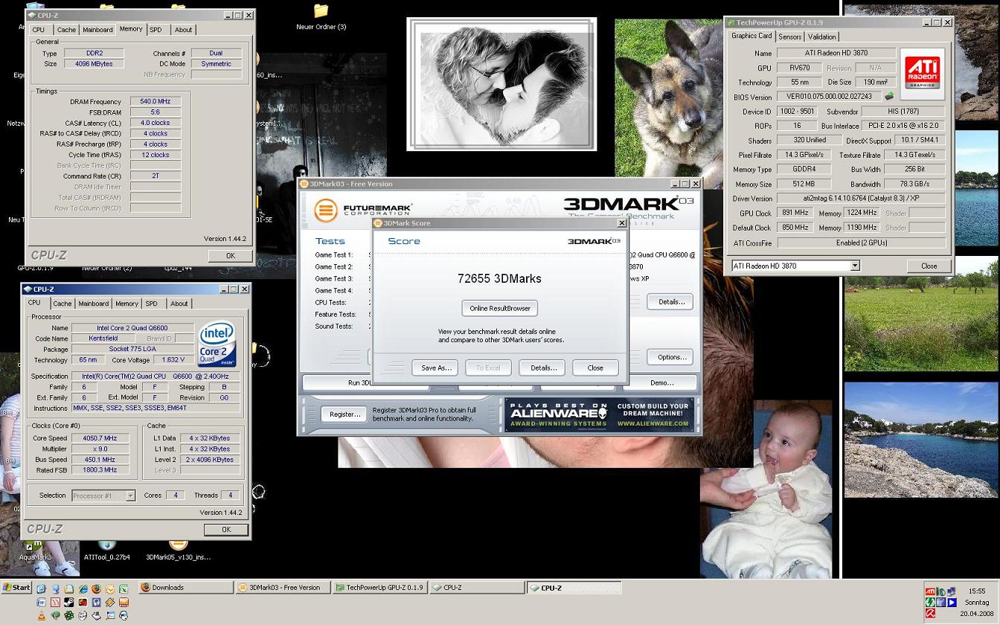Select CPU tab in upper CPU-Z window
The width and height of the screenshot is (1000, 625).
39,30
